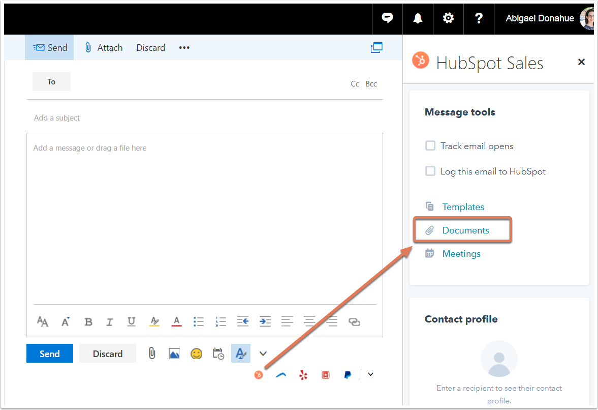Open HubSpot Meetings

point(461,254)
